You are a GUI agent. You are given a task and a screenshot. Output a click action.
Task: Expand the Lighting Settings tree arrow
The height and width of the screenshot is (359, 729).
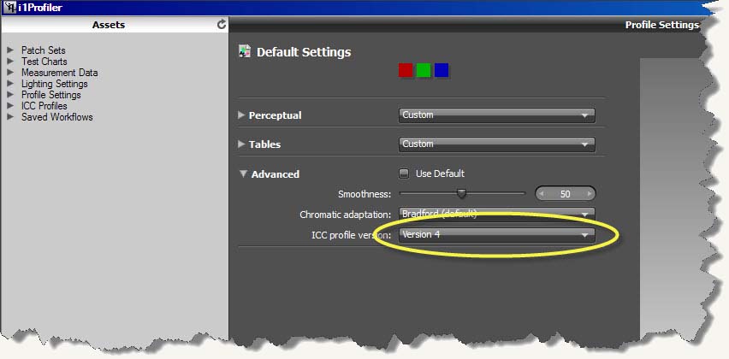(x=10, y=84)
